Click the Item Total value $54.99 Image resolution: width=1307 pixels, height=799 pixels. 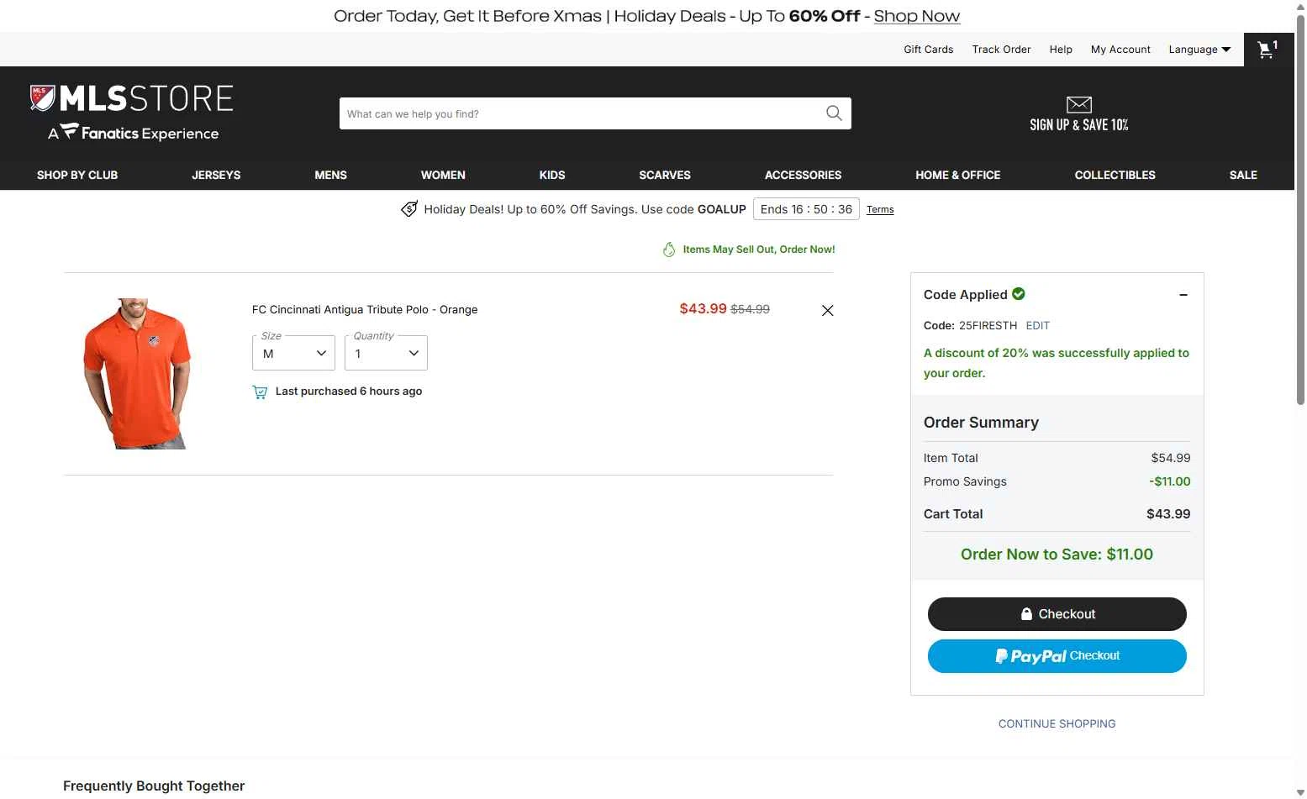pyautogui.click(x=1171, y=458)
